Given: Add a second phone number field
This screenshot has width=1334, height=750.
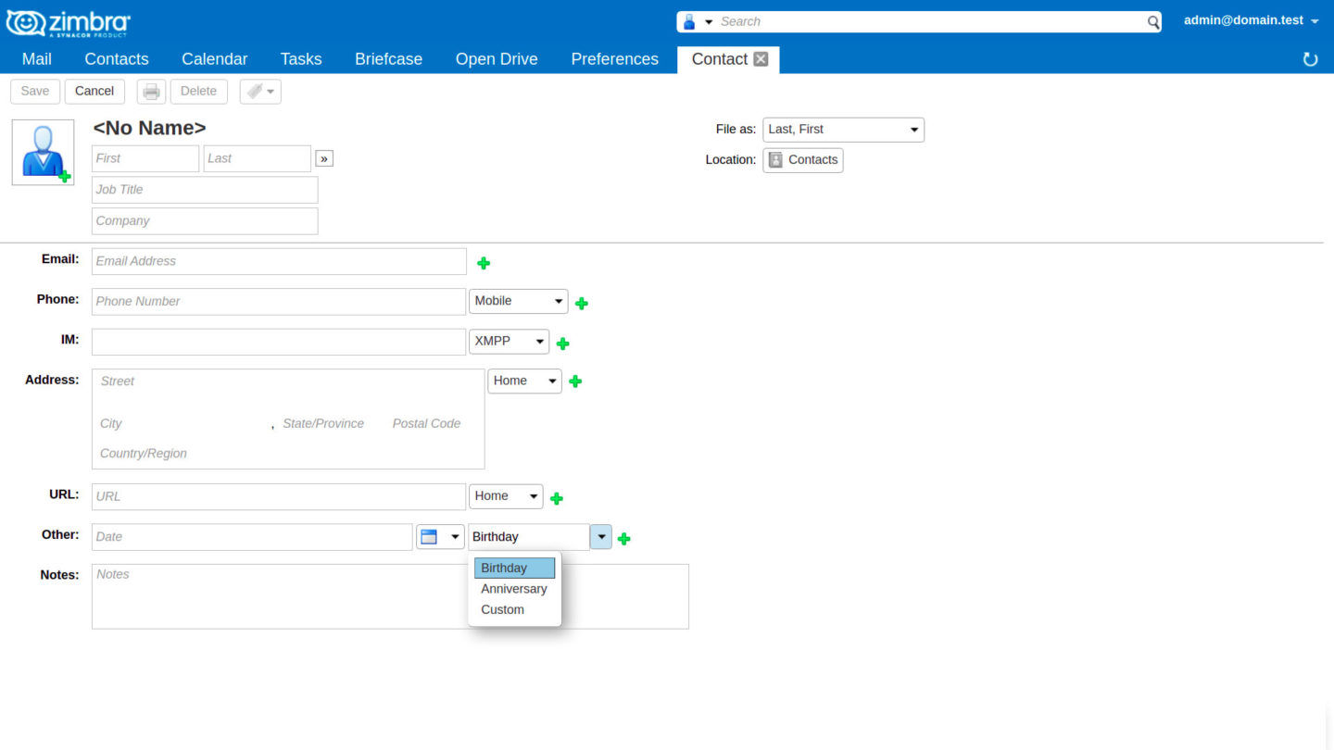Looking at the screenshot, I should click(582, 302).
